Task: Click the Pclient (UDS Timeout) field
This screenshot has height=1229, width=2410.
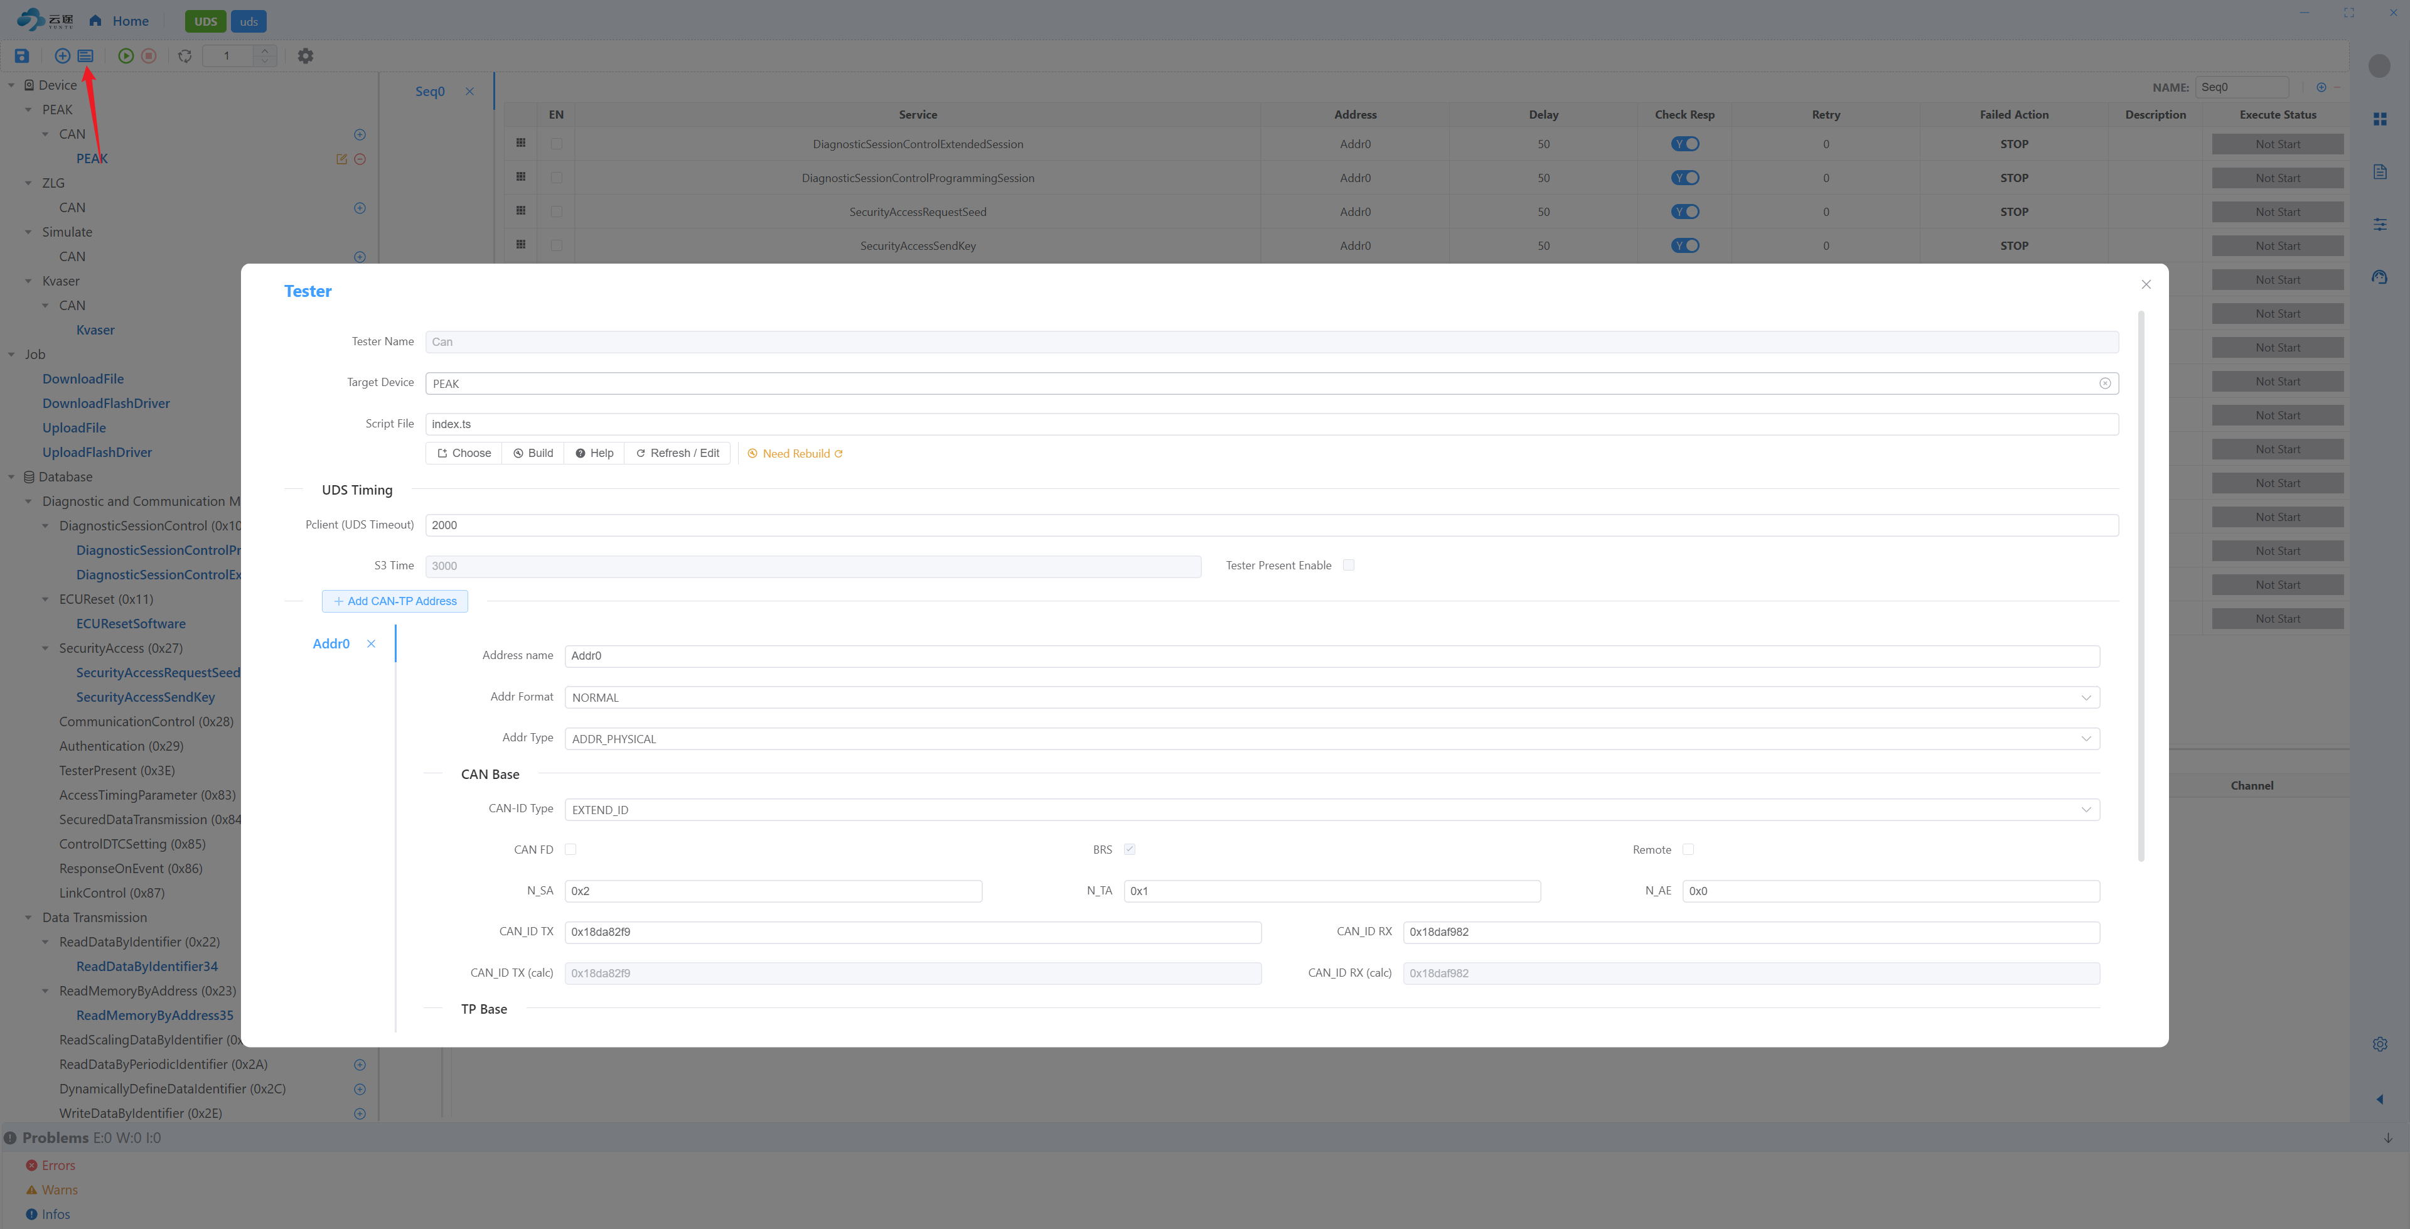Action: (x=1272, y=525)
